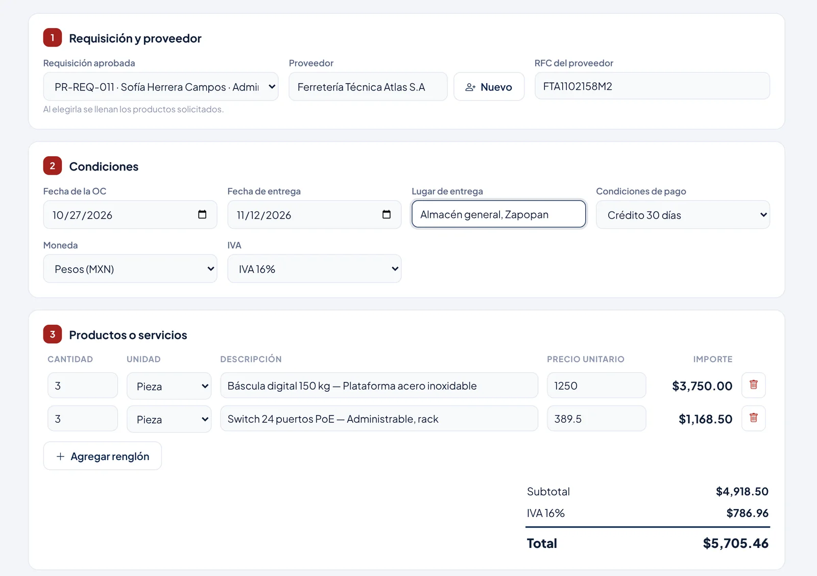Add a new supplier with Nuevo button

pos(489,87)
